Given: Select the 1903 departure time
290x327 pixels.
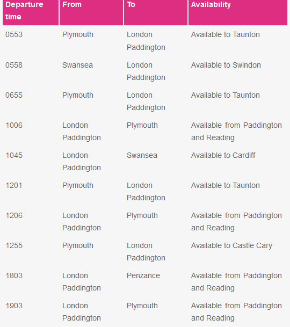Looking at the screenshot, I should [x=14, y=306].
